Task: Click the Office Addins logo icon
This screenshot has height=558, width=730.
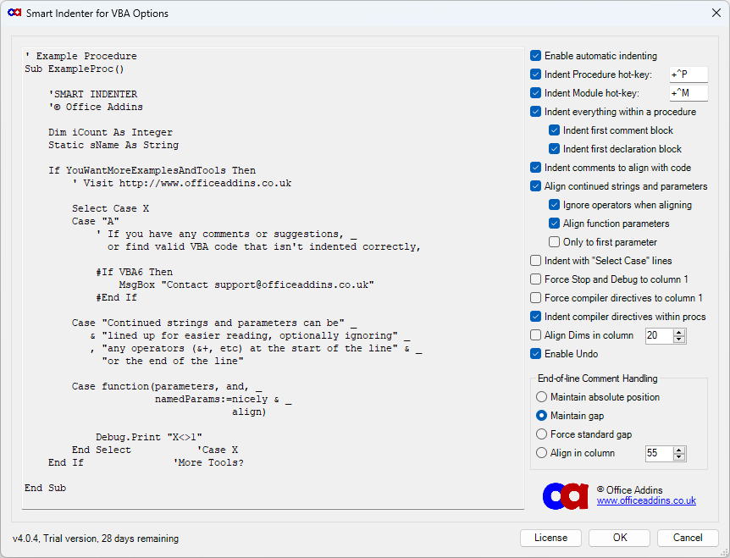Action: [565, 495]
